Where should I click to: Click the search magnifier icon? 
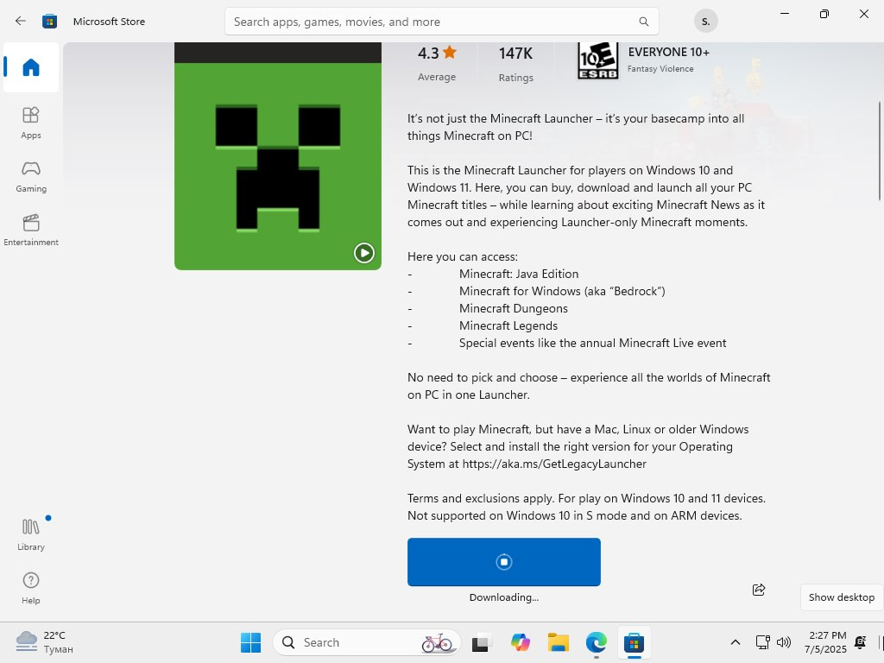(x=643, y=22)
